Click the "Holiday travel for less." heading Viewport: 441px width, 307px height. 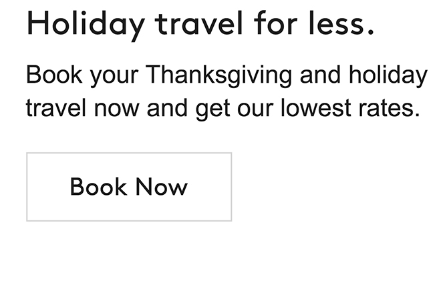[x=200, y=24]
